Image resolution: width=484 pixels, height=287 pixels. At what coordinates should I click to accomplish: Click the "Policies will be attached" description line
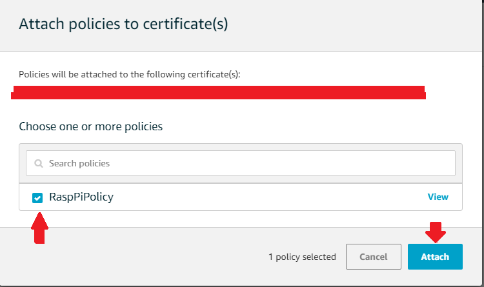click(129, 74)
